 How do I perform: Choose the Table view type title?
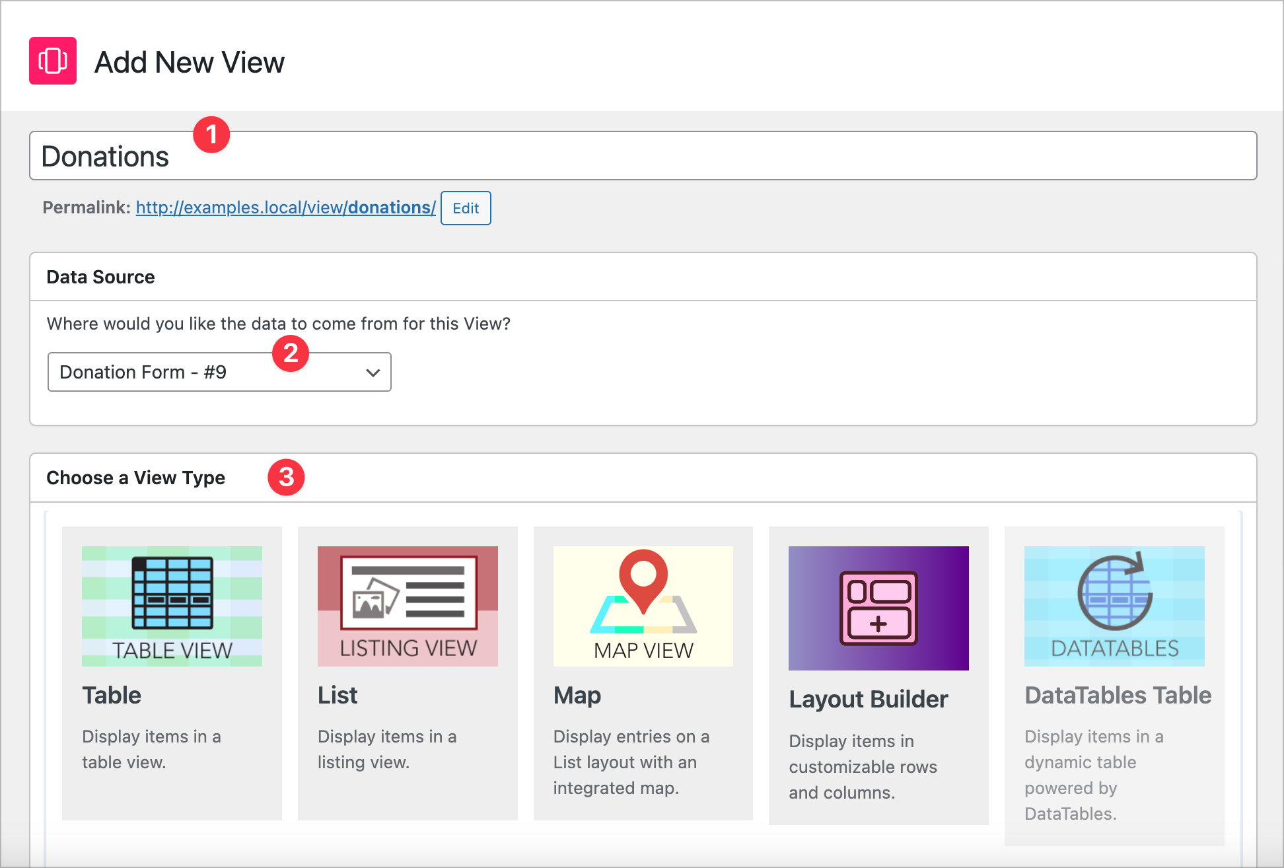pos(112,695)
